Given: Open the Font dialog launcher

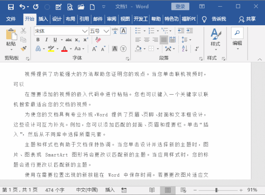Looking at the screenshot, I should (x=128, y=59).
